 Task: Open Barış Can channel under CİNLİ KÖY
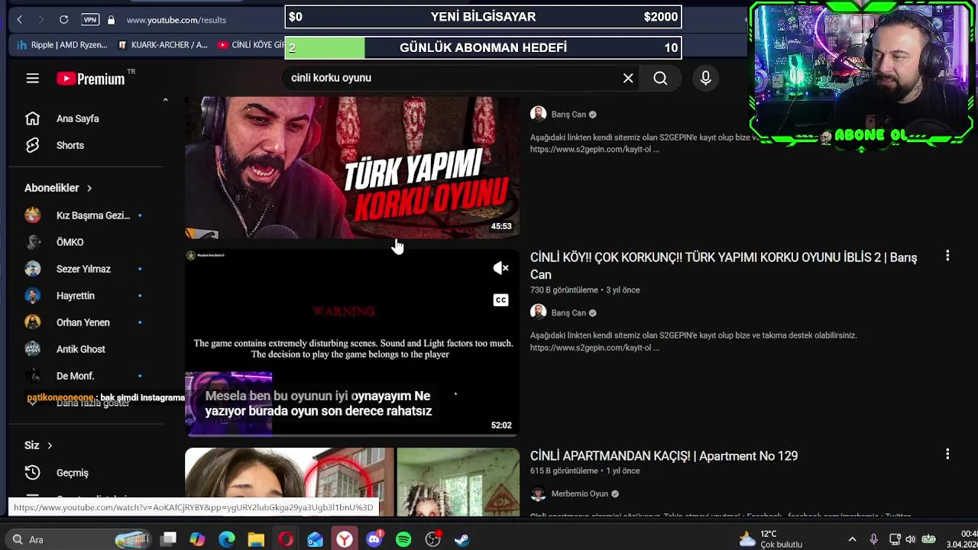(x=568, y=313)
